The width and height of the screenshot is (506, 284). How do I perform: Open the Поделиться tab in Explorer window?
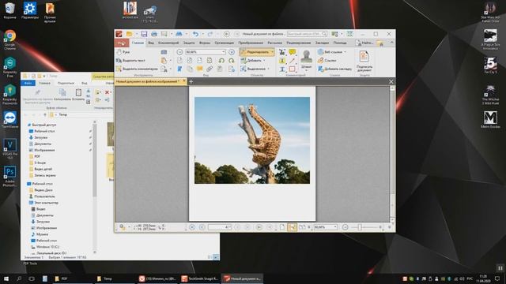point(66,83)
